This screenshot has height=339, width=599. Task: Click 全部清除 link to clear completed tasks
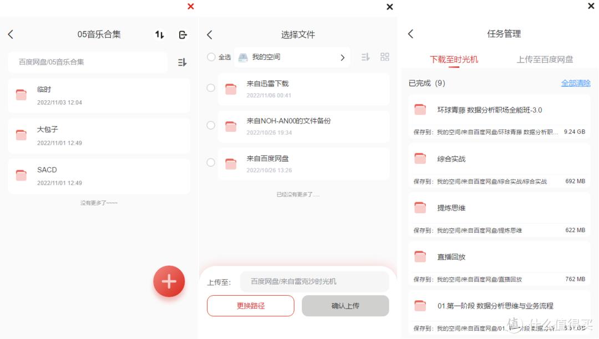coord(576,83)
